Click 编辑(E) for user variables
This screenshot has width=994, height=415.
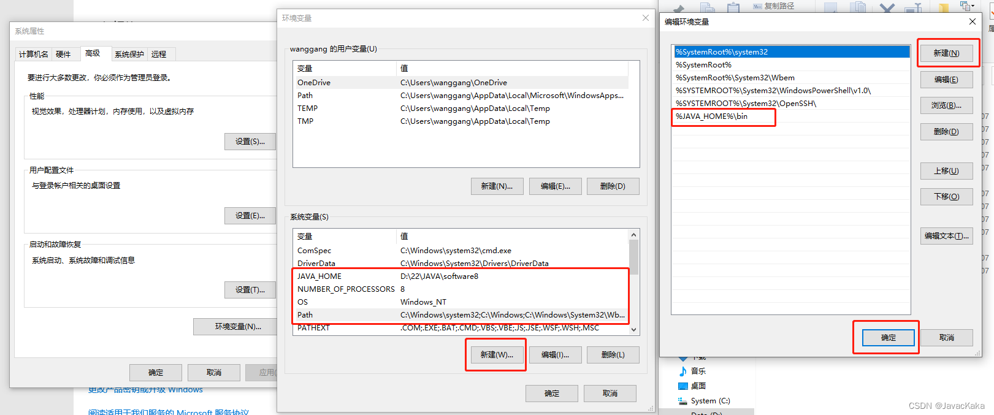click(556, 186)
